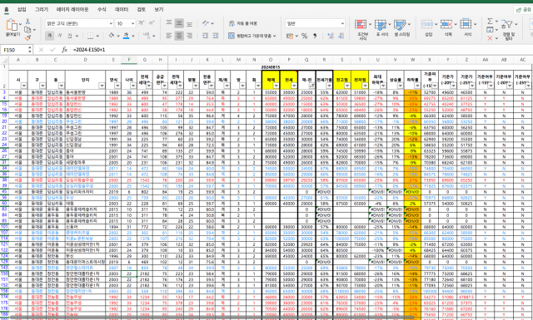This screenshot has height=320, width=533.
Task: Open filter dropdown for 시 column
Action: click(24, 86)
